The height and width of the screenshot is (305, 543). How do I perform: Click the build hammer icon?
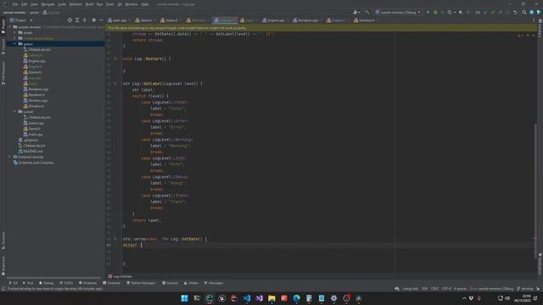(x=367, y=12)
